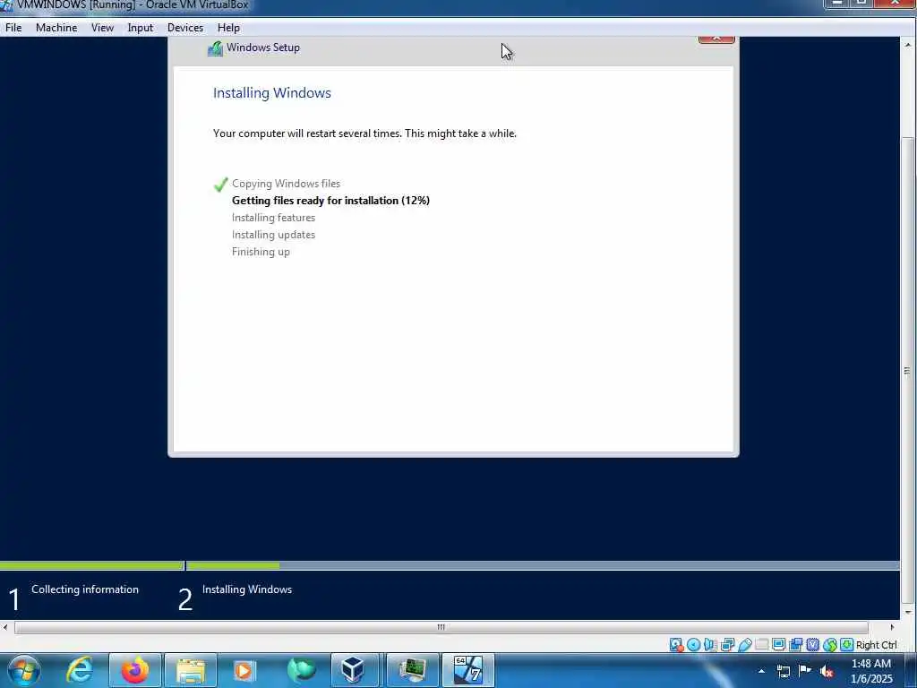Click the Windows Setup title icon
Viewport: 917px width, 688px height.
tap(215, 48)
